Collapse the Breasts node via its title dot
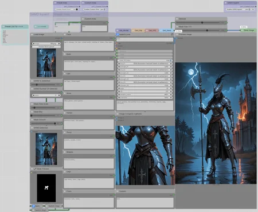 (x=65, y=152)
